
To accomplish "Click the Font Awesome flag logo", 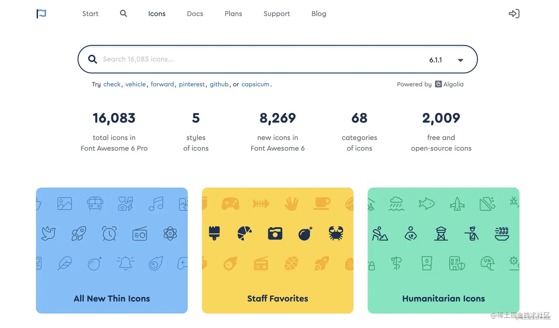I will (41, 14).
